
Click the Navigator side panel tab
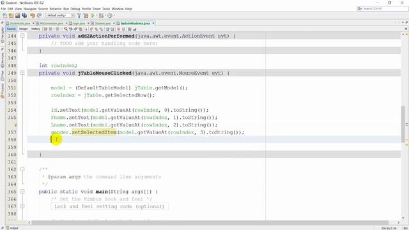point(3,34)
